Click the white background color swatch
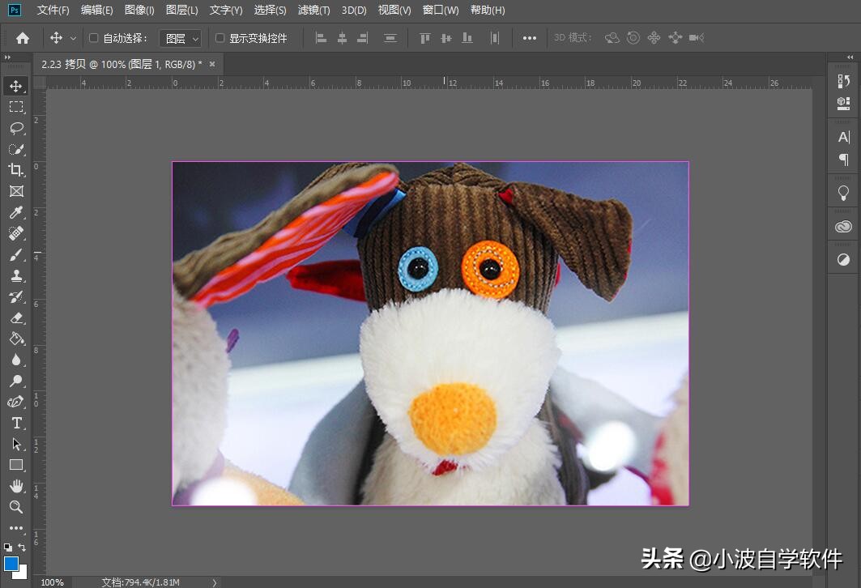 click(23, 574)
